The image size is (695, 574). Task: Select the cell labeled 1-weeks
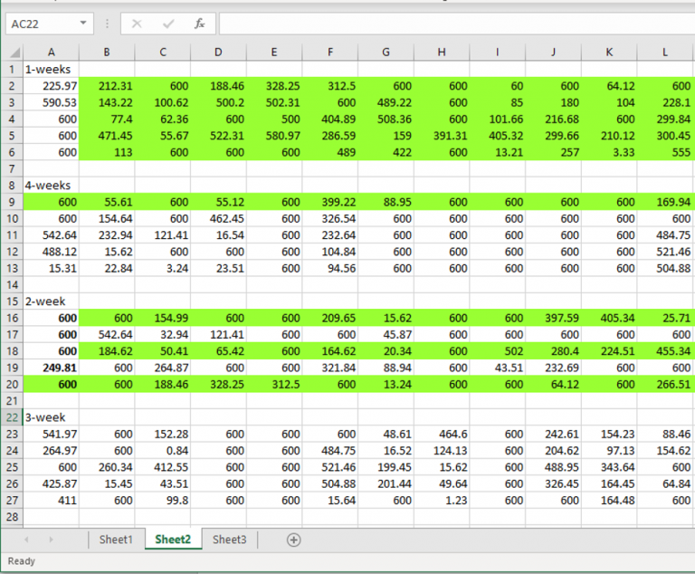point(51,69)
